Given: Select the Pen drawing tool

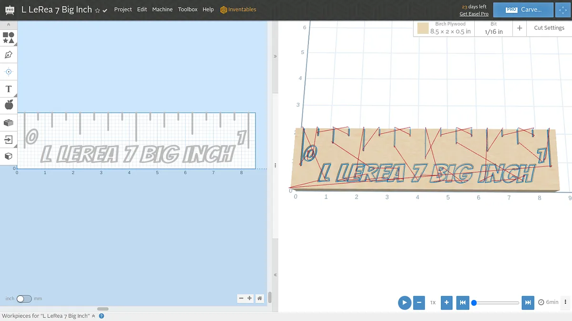Looking at the screenshot, I should (9, 55).
